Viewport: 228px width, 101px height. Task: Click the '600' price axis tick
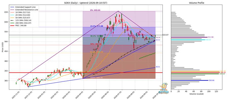tap(6, 22)
